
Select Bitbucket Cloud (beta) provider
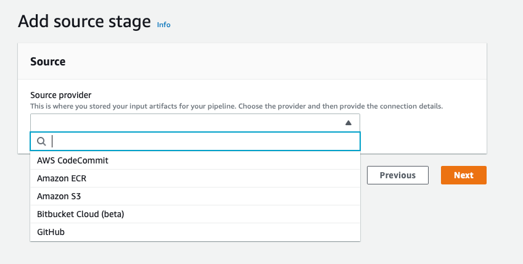(81, 214)
